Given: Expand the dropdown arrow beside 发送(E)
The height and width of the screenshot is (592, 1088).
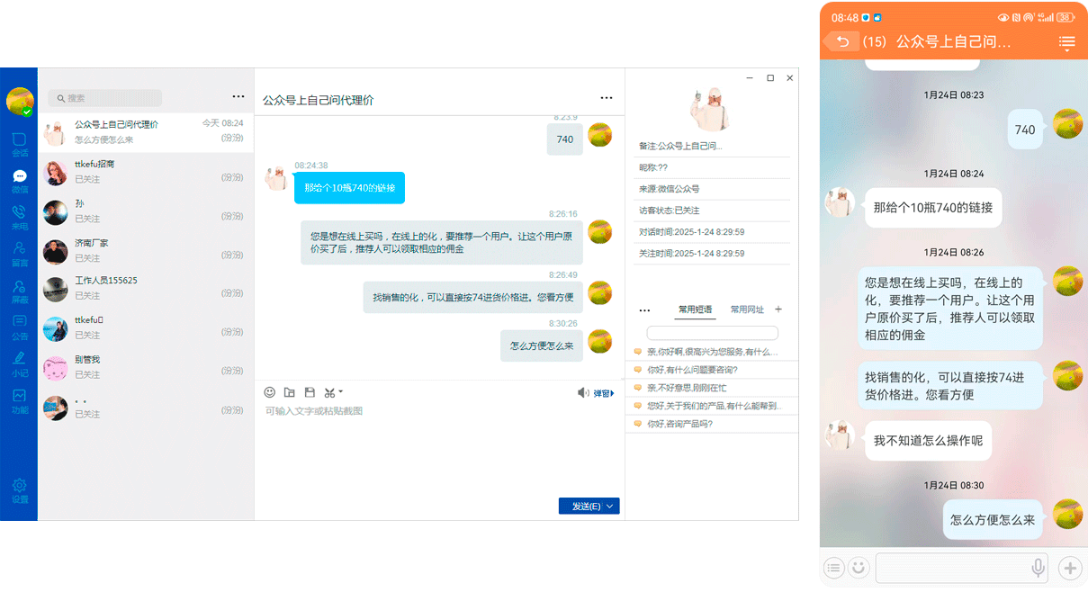Looking at the screenshot, I should tap(611, 507).
